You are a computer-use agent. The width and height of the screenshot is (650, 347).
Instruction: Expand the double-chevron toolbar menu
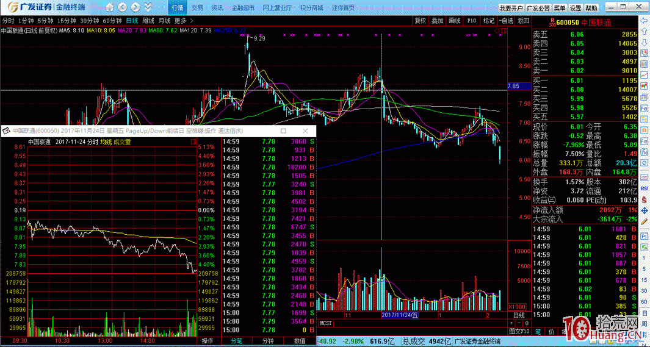point(148,7)
